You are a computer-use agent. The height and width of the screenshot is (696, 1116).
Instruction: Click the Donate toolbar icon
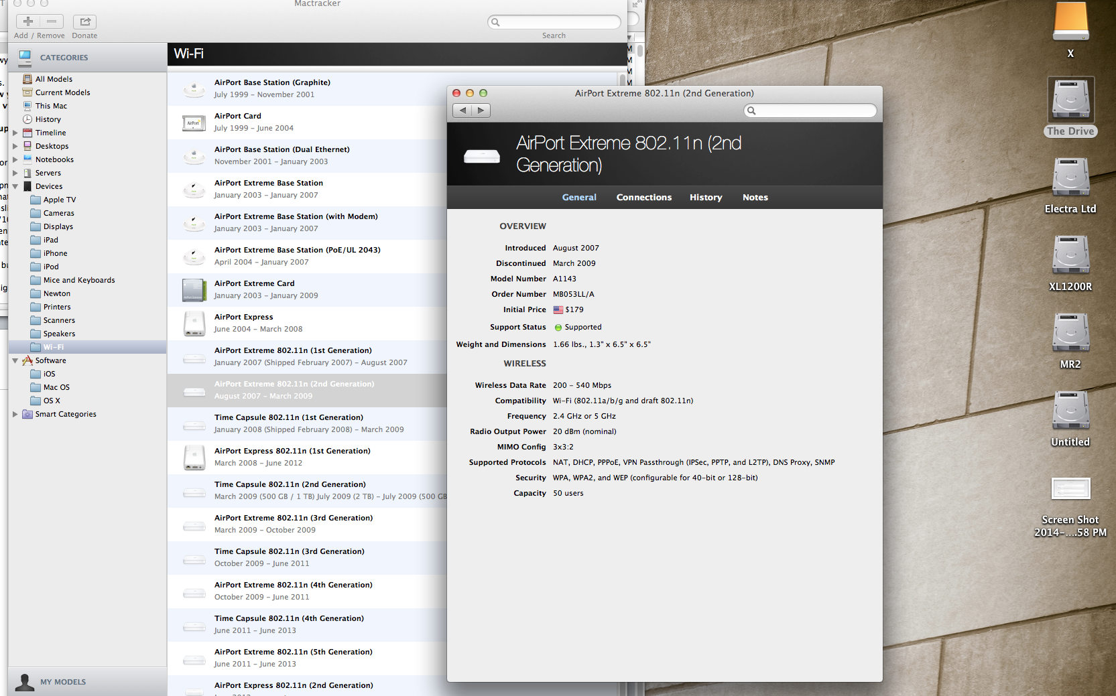pos(84,21)
